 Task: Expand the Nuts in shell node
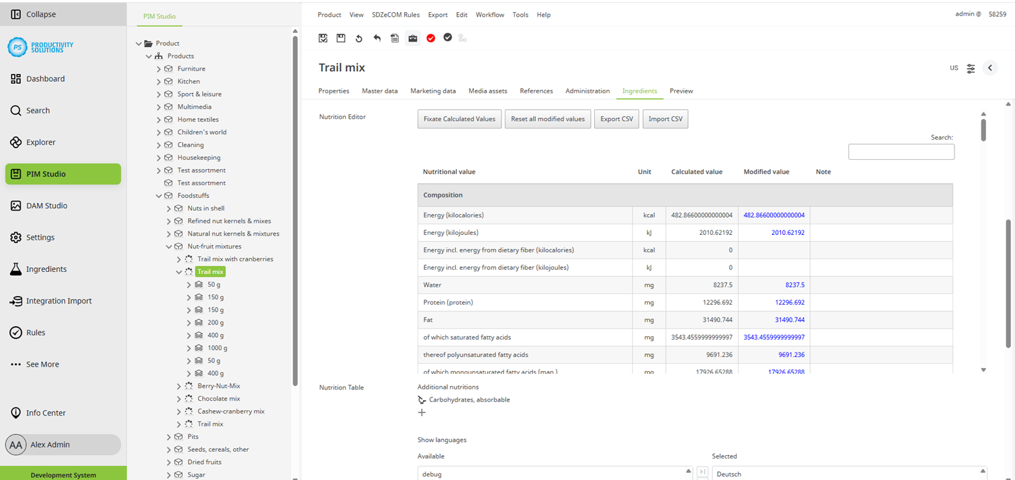[168, 208]
